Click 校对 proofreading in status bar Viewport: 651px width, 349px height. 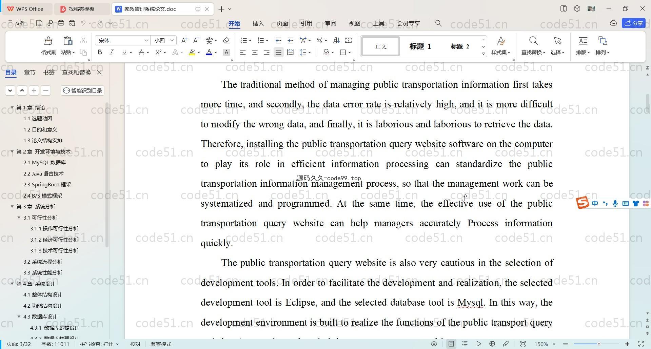pos(135,344)
